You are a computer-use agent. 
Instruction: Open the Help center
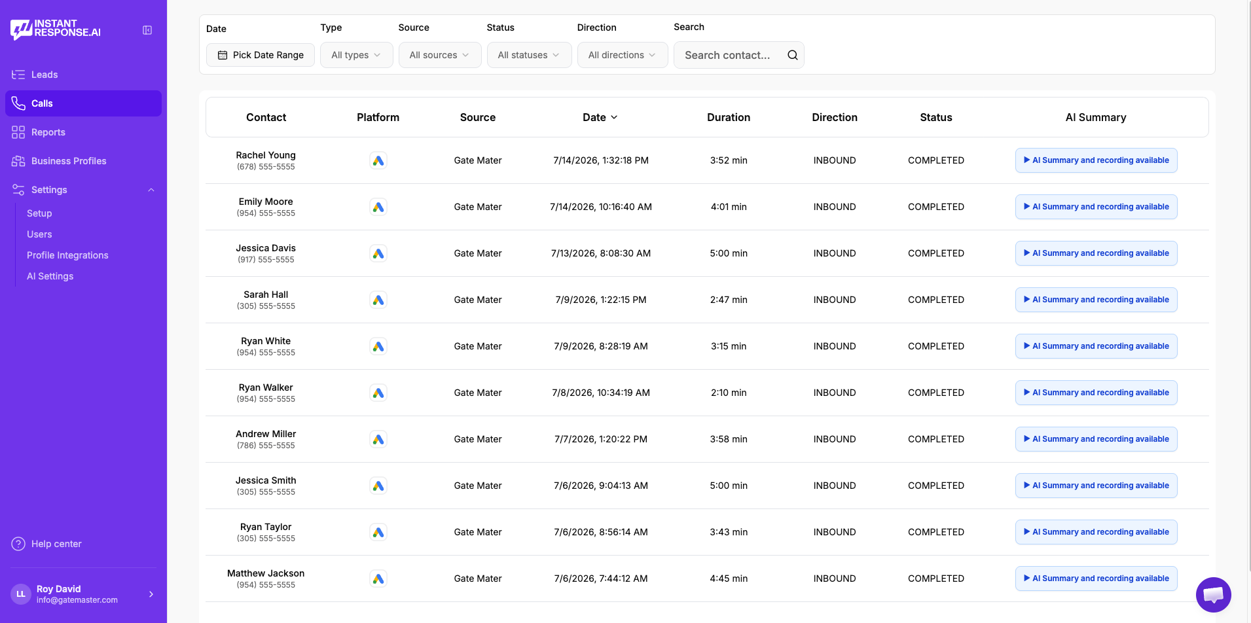[46, 544]
